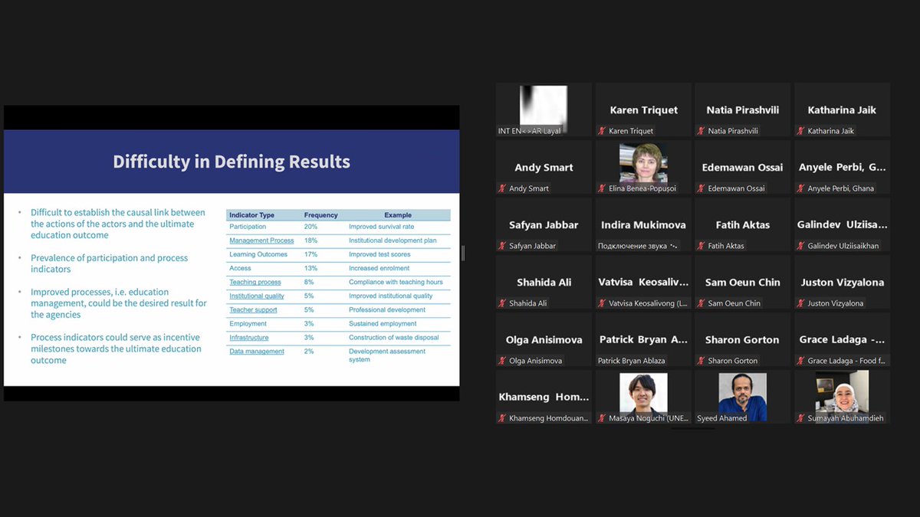The height and width of the screenshot is (517, 920).
Task: Click Construction of waste disposal example
Action: [394, 337]
